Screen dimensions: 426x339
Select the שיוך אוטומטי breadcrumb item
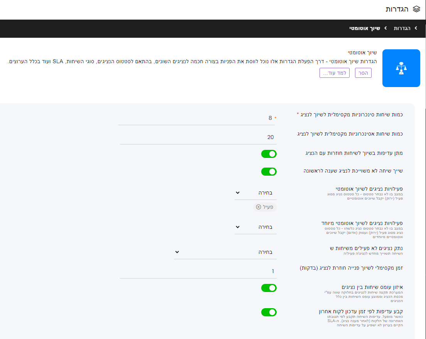coord(365,28)
